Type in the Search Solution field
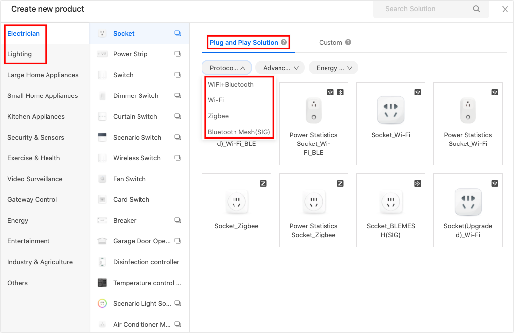 pos(421,9)
